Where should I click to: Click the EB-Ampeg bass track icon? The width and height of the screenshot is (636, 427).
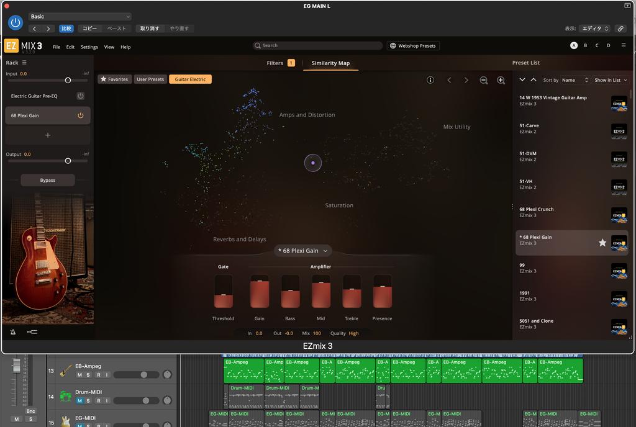coord(66,371)
